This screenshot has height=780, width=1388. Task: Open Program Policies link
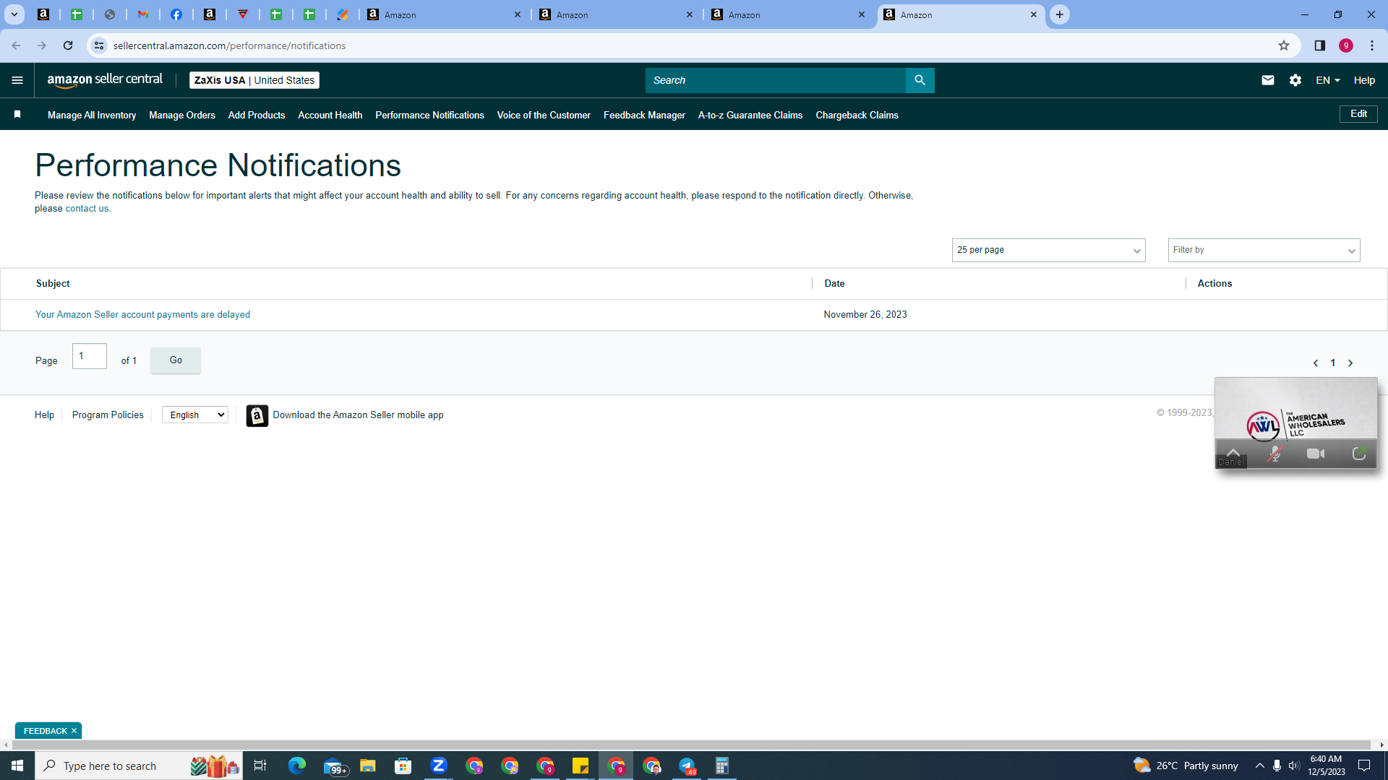108,415
